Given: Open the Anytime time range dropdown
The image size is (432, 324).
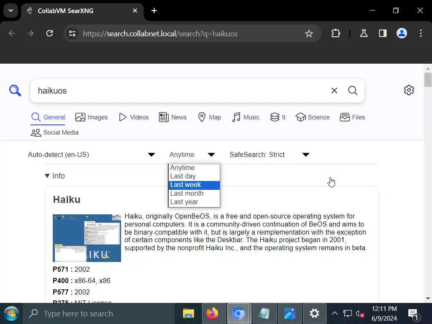Looking at the screenshot, I should click(x=192, y=154).
